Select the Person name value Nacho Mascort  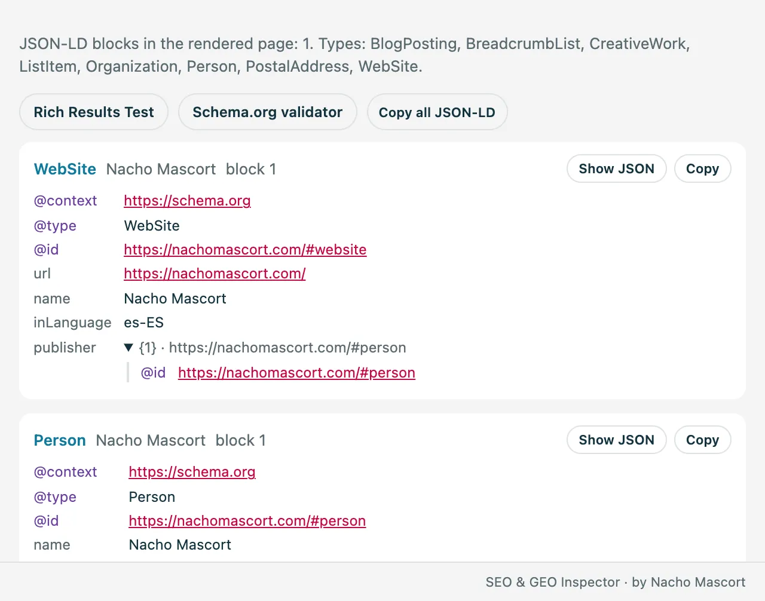180,545
